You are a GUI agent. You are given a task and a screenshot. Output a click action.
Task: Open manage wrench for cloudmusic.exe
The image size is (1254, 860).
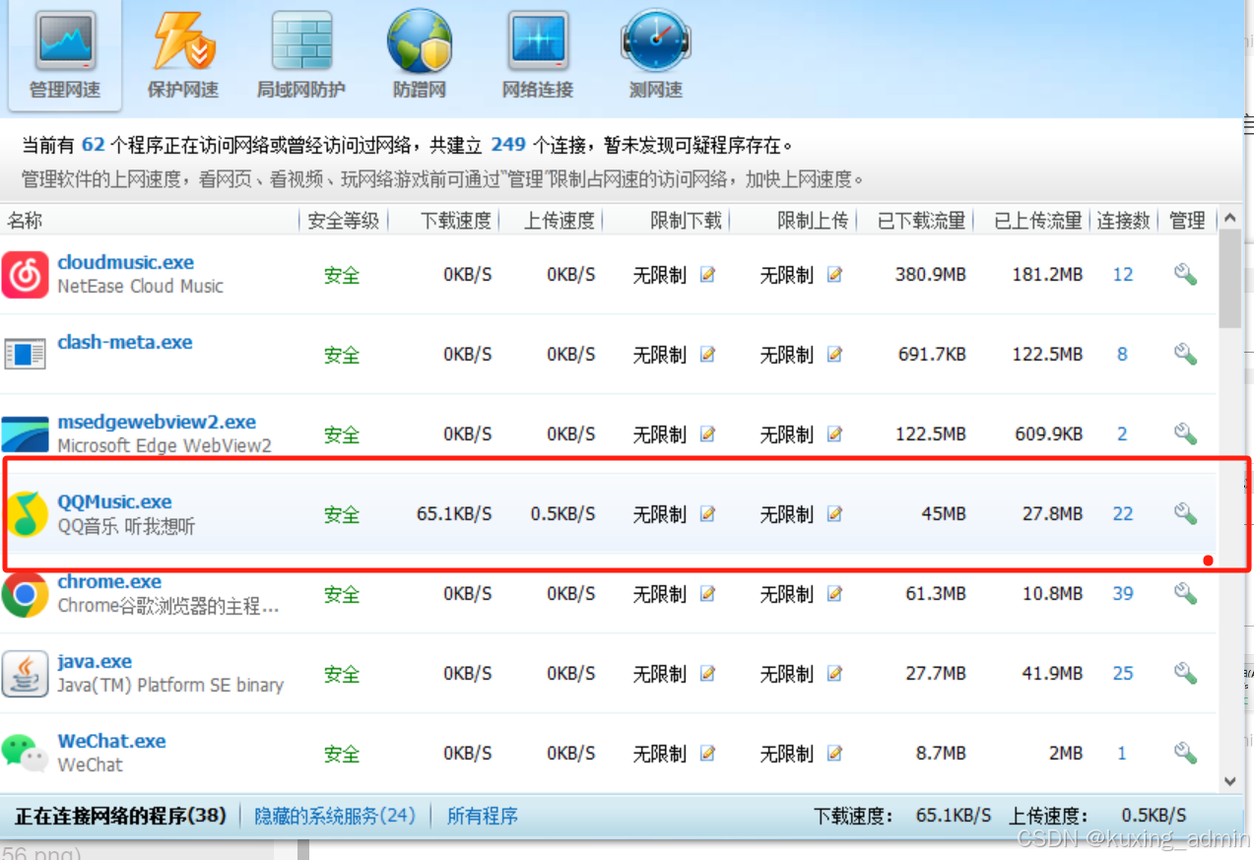[1185, 274]
